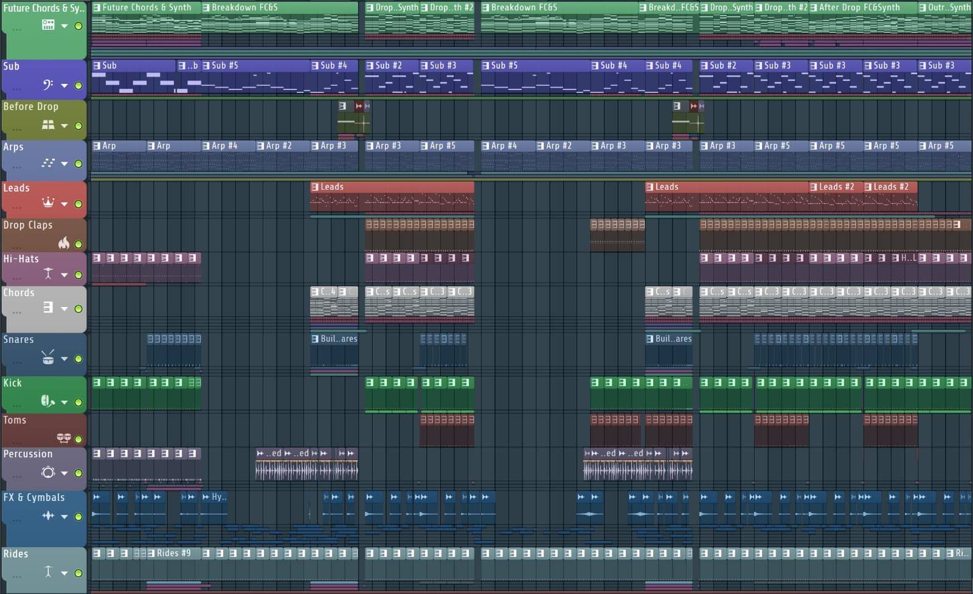
Task: Mute the Sub track with green LED
Action: coord(78,86)
